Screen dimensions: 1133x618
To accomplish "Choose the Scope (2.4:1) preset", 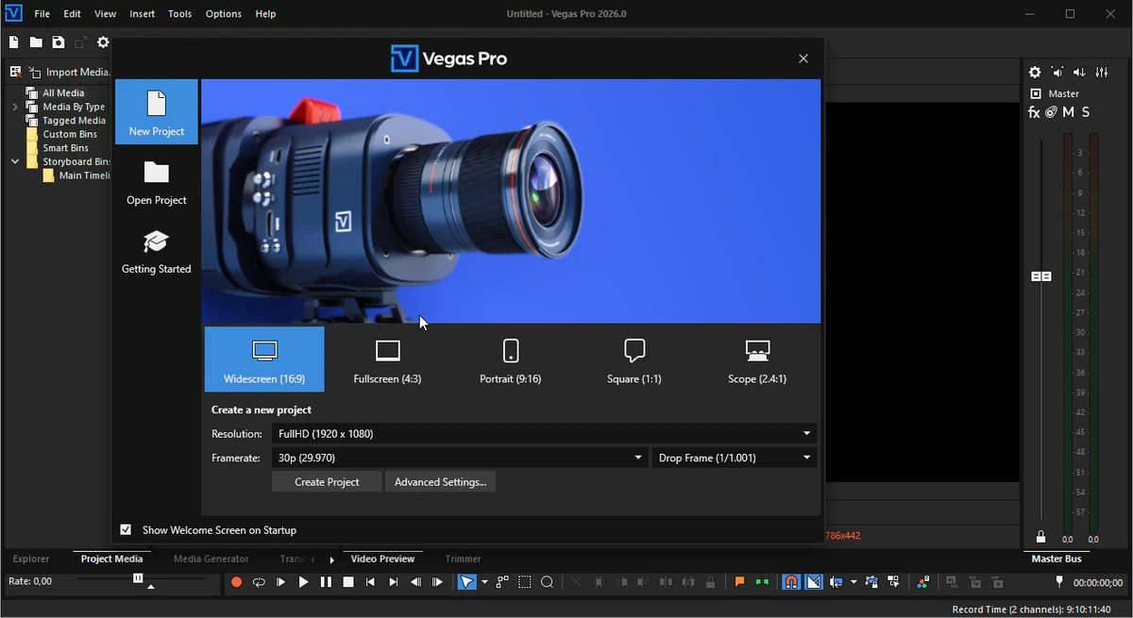I will coord(757,359).
